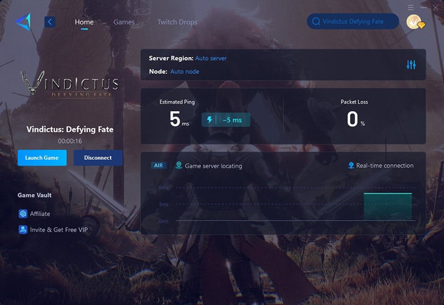The width and height of the screenshot is (444, 305).
Task: Click the -5 ms boost badge
Action: (x=226, y=120)
